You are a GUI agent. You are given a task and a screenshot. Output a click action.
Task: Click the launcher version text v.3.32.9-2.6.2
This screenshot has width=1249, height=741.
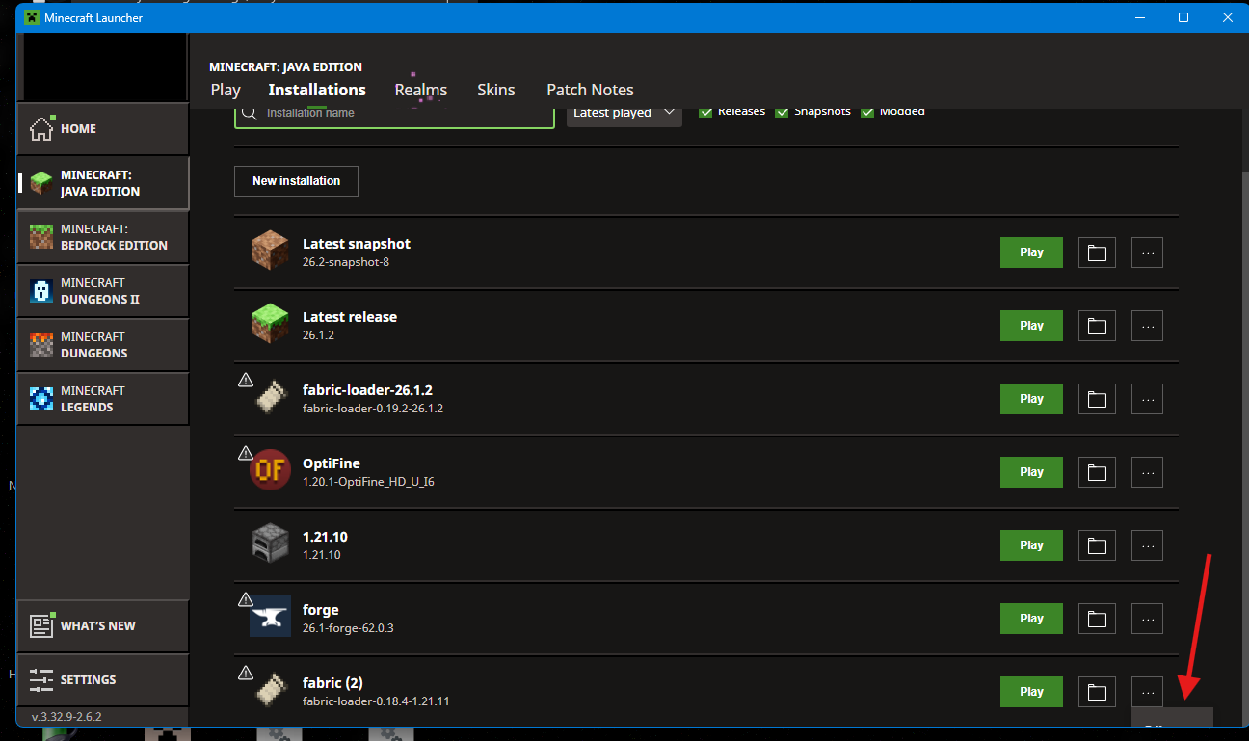click(66, 717)
